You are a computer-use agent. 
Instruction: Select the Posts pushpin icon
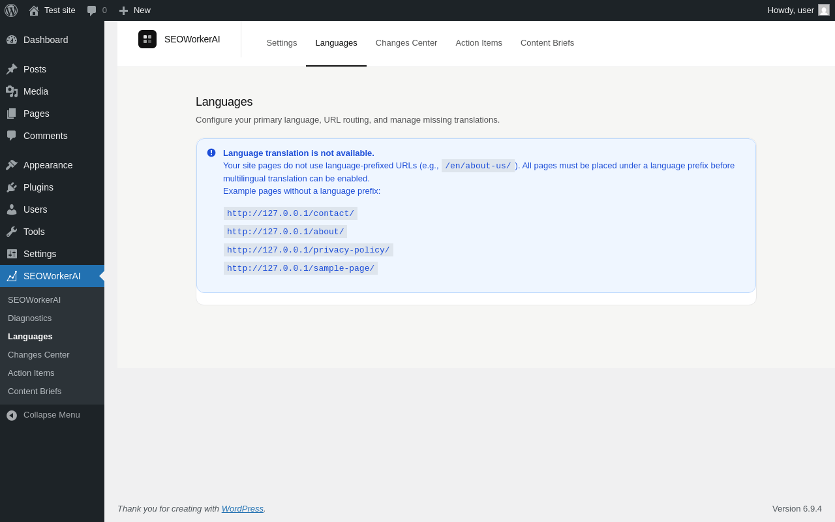pos(12,69)
